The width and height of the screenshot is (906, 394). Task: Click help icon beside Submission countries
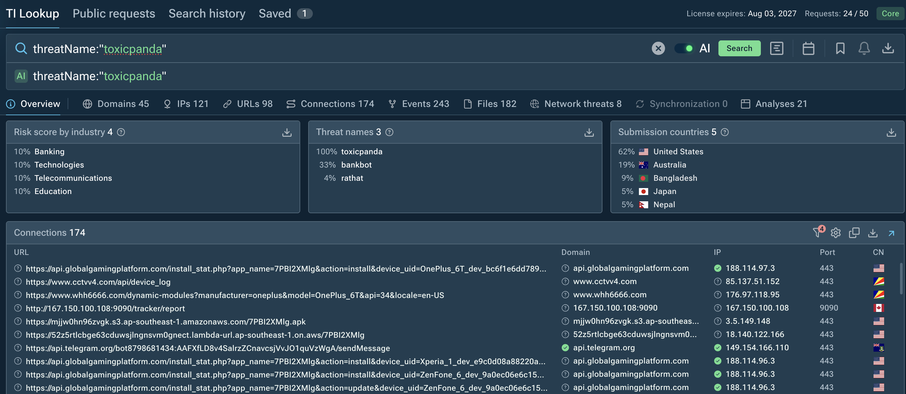tap(725, 132)
